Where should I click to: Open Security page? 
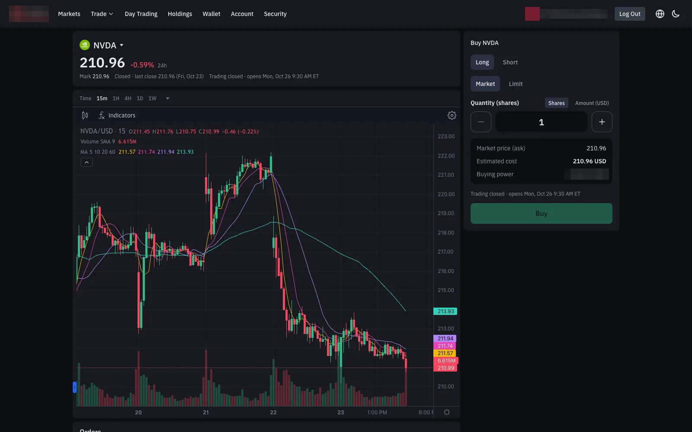(x=275, y=14)
